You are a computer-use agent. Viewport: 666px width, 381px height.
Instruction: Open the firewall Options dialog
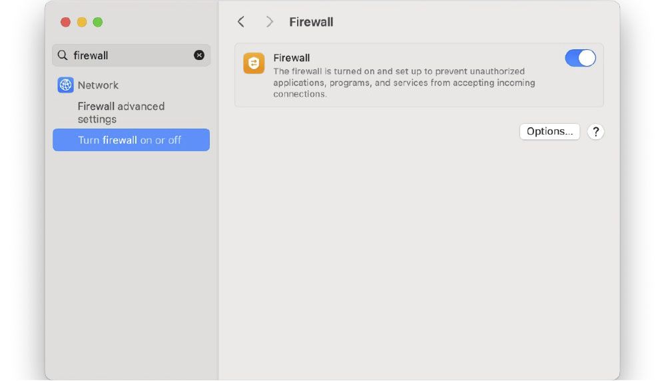(549, 132)
